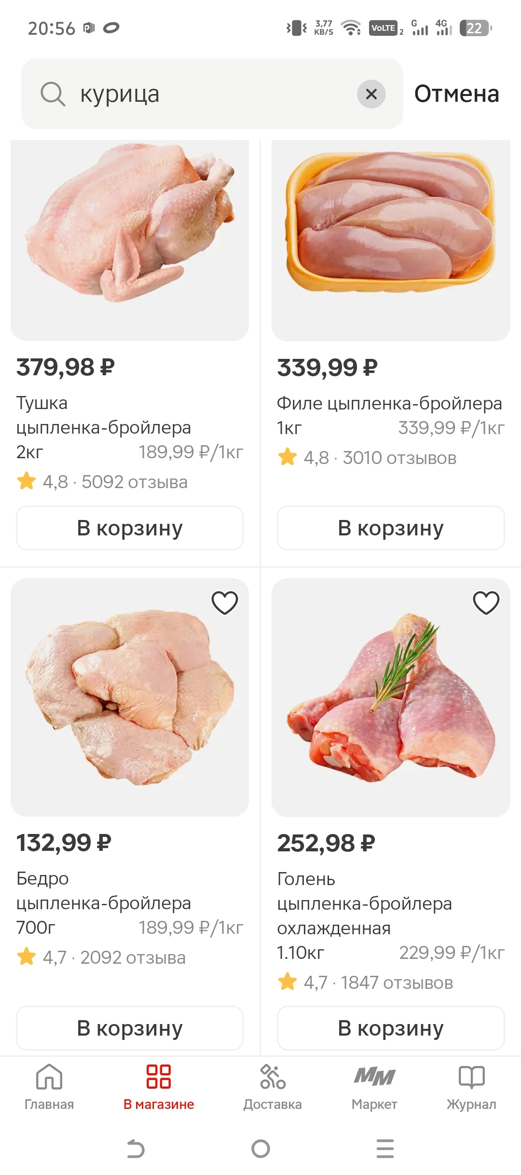Open the whole chicken carcass photo
521x1175 pixels.
pyautogui.click(x=130, y=232)
